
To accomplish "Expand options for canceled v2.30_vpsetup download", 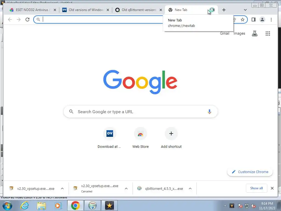I will [126, 188].
